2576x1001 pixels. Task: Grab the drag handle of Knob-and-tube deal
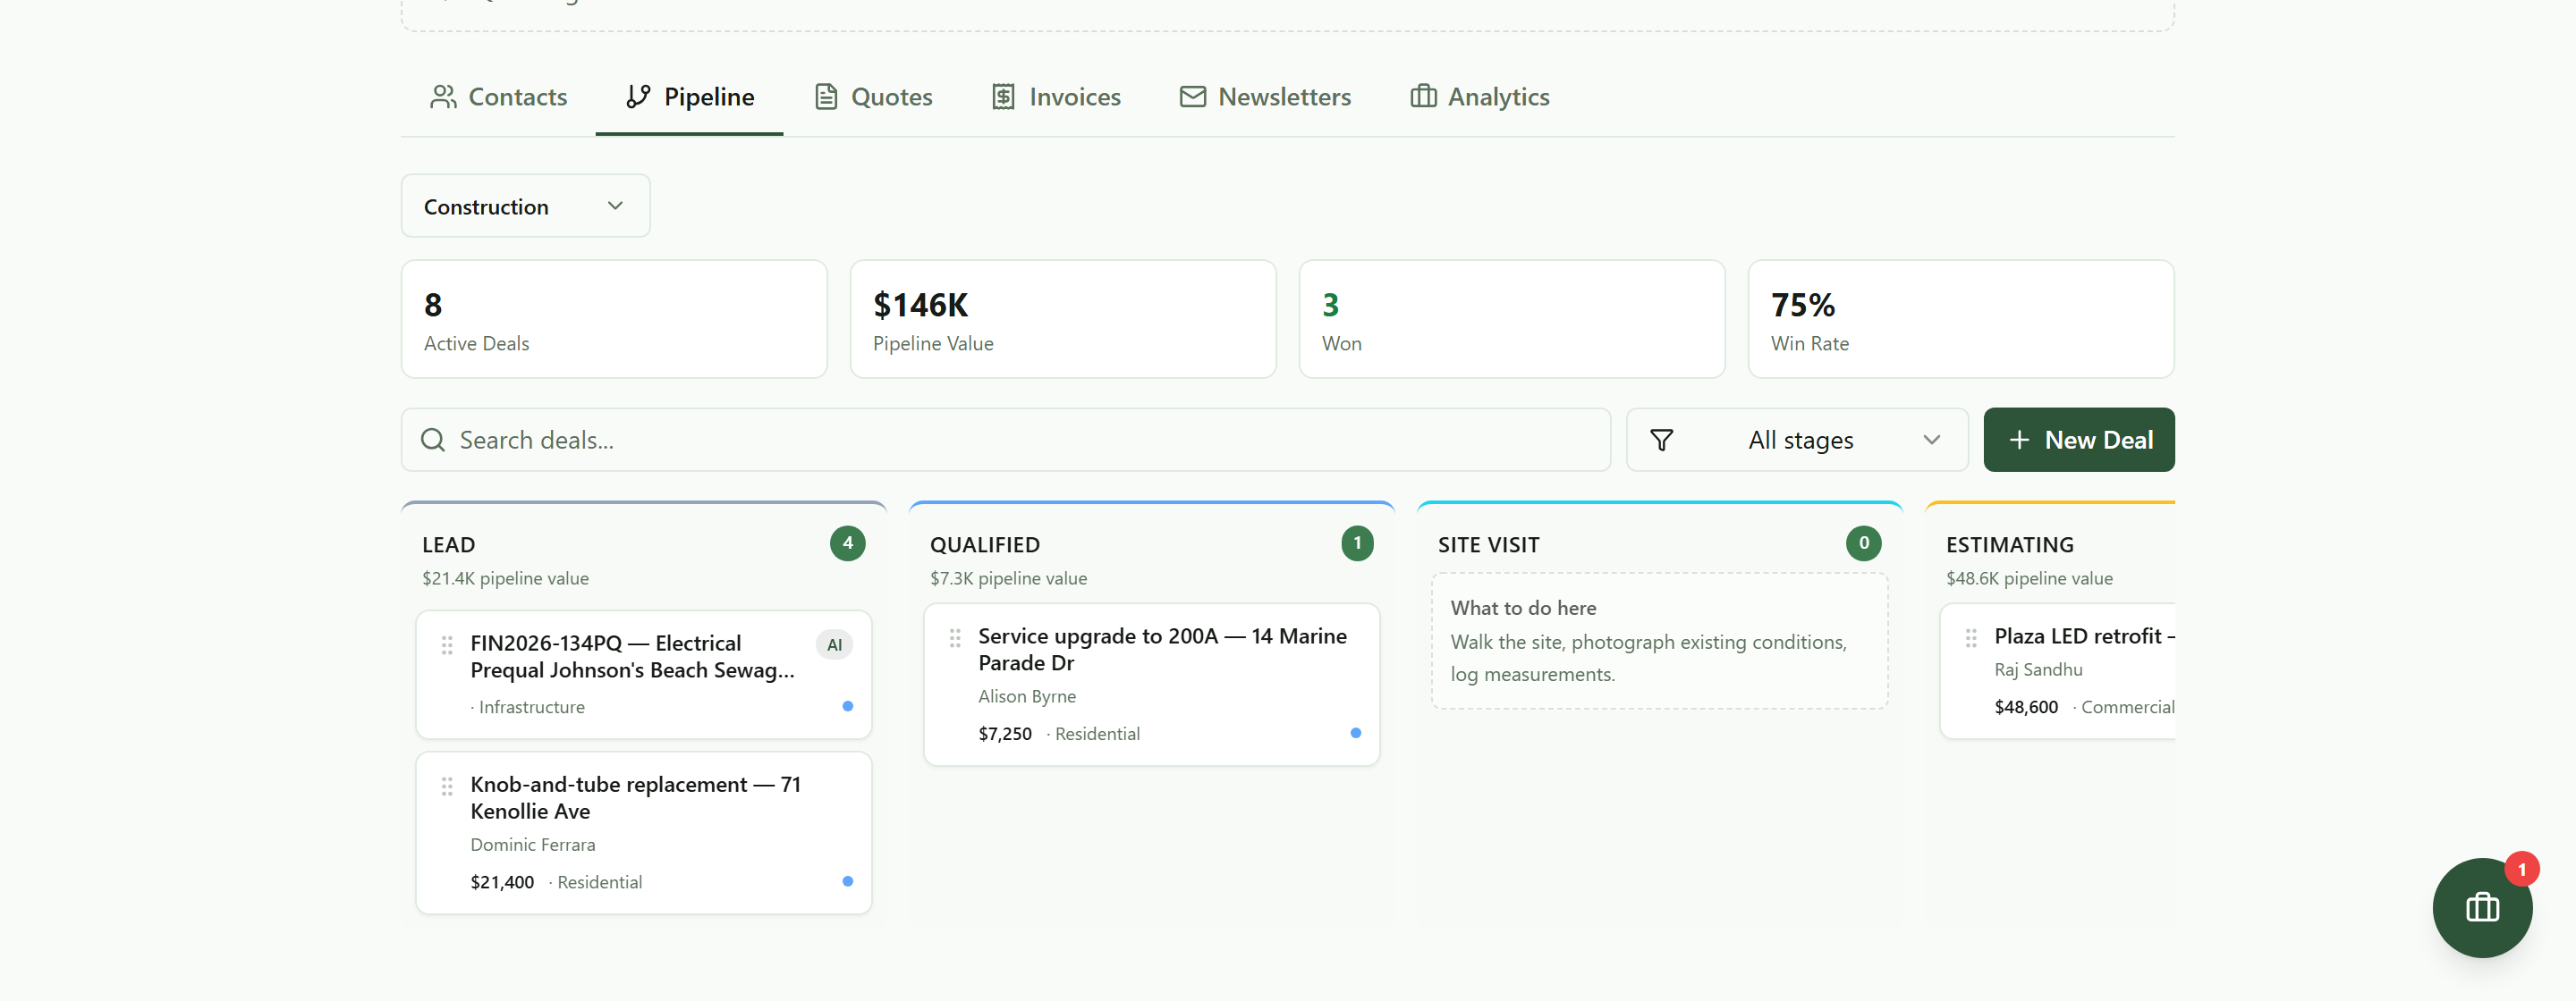point(447,786)
